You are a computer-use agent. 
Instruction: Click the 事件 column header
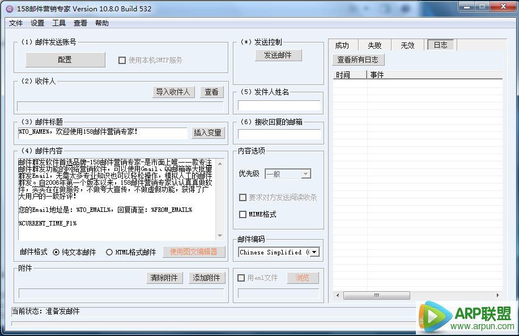435,75
